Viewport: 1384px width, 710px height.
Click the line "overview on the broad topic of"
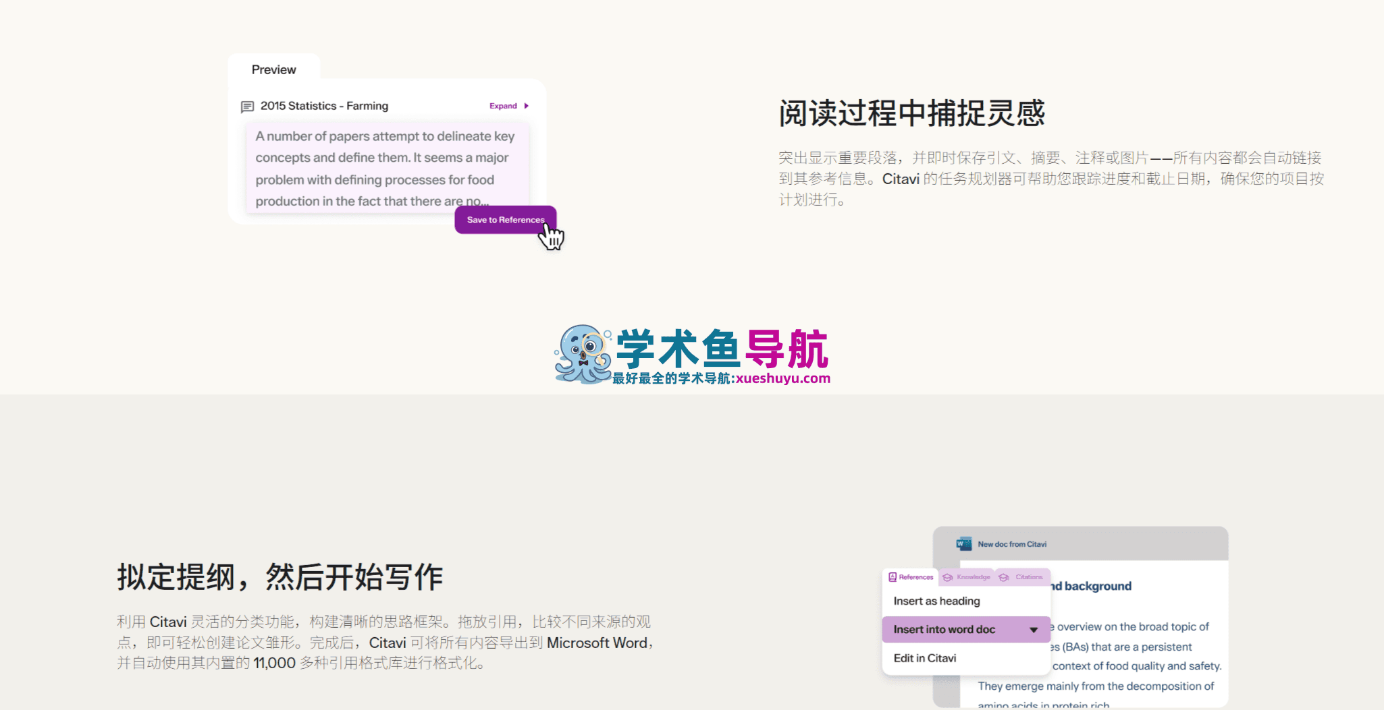coord(1133,626)
